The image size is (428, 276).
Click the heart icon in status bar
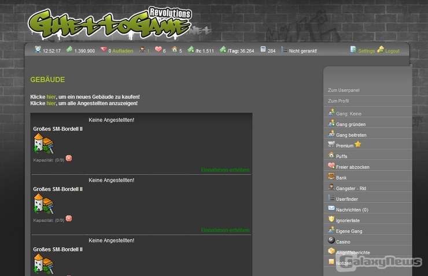[158, 49]
